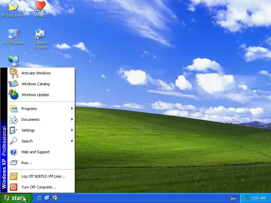The height and width of the screenshot is (203, 271).
Task: Click the Run window icon
Action: click(14, 163)
